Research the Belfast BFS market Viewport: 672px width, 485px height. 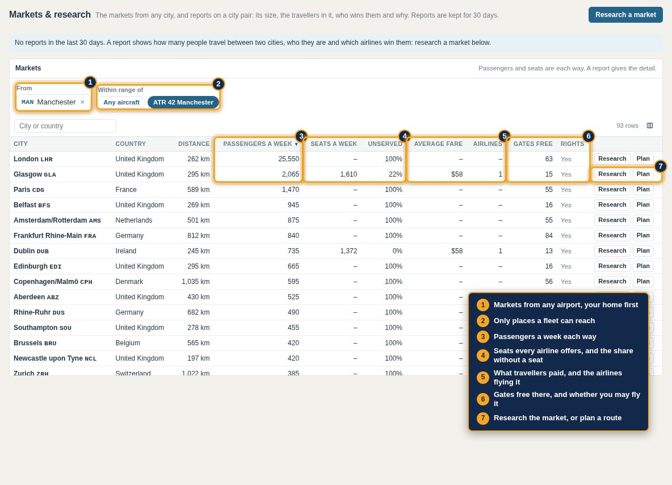[x=612, y=205]
